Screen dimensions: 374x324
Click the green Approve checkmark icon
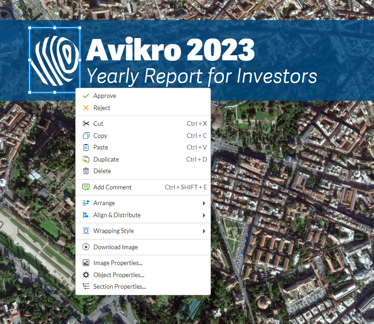(x=86, y=96)
